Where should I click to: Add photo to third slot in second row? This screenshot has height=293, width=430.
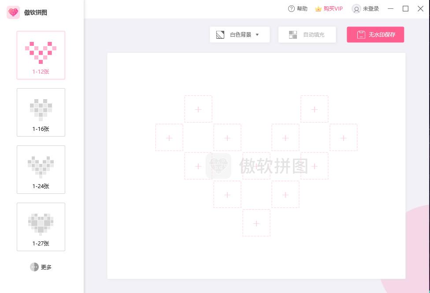point(285,137)
